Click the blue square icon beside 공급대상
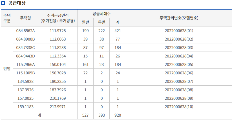The width and height of the screenshot is (232, 120). point(3,3)
